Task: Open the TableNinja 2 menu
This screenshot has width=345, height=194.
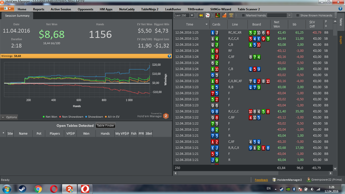Action: pos(150,9)
